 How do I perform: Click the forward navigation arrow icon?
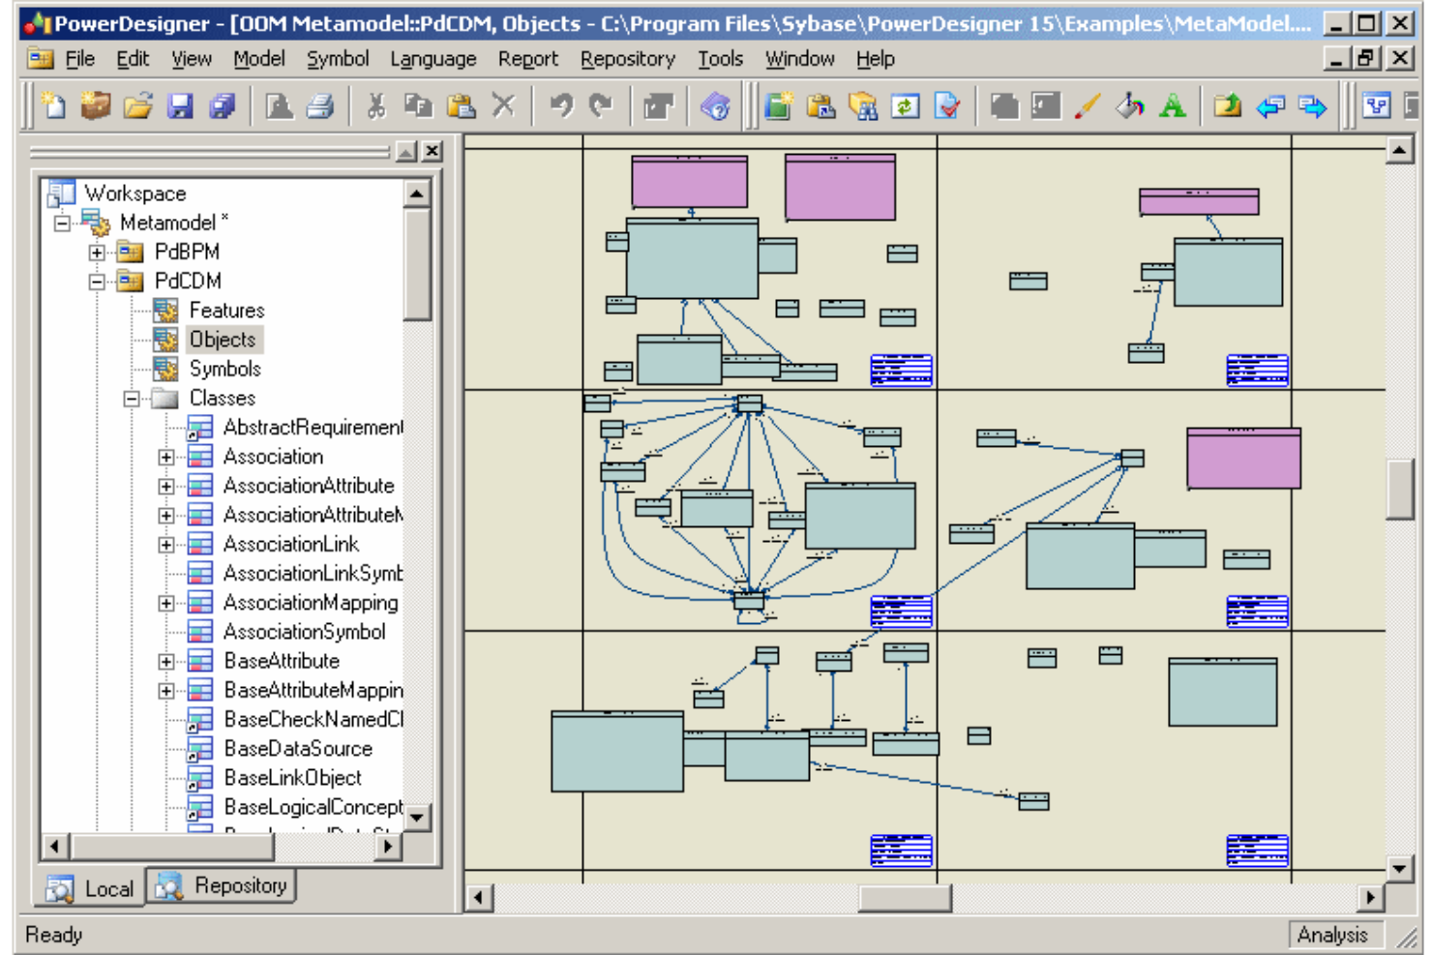[x=1312, y=107]
